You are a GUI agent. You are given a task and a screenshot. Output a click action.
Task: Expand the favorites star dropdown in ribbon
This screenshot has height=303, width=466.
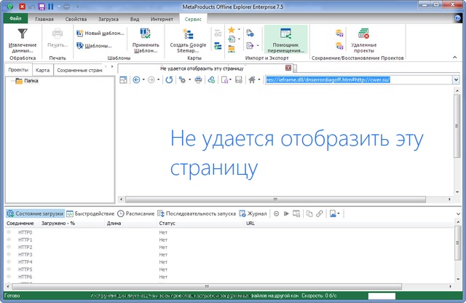tap(240, 31)
